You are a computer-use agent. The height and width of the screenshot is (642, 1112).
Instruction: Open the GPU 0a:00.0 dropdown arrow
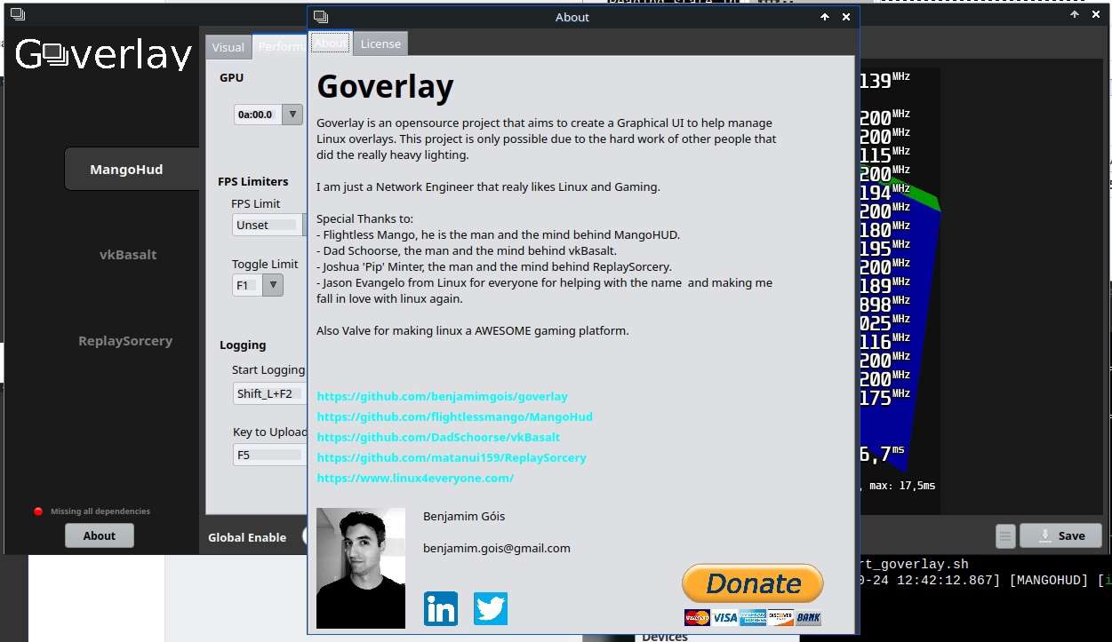292,115
